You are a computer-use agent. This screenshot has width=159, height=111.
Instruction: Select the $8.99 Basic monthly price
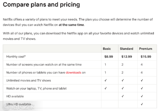click(109, 57)
